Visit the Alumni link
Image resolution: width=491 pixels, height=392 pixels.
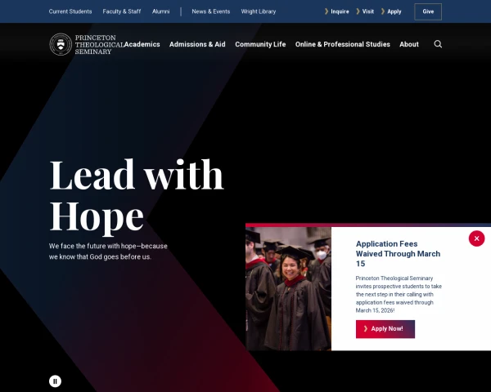[x=161, y=11]
